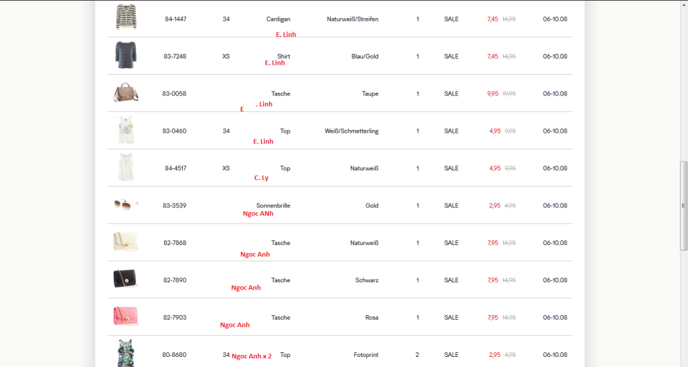Click article number 84-1447

pos(176,19)
